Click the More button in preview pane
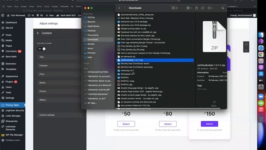 click(x=214, y=104)
